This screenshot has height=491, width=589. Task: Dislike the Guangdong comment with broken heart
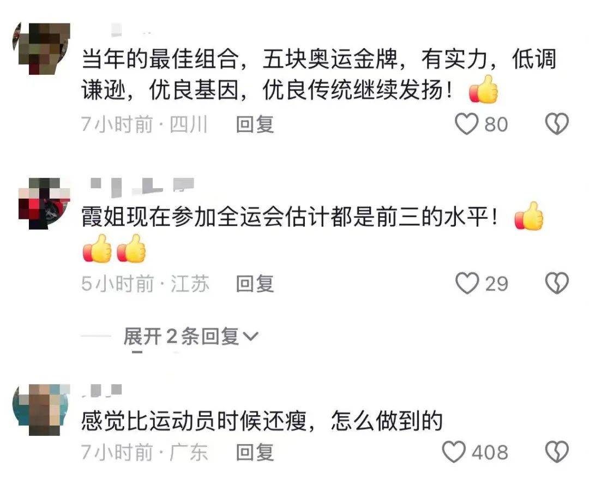557,452
